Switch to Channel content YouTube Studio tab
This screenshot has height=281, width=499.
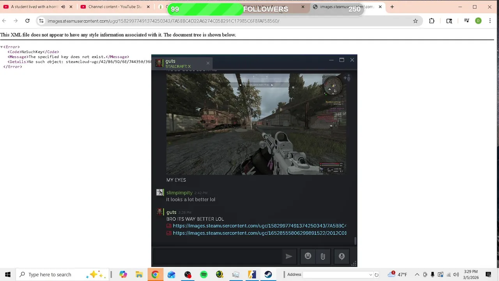(115, 7)
